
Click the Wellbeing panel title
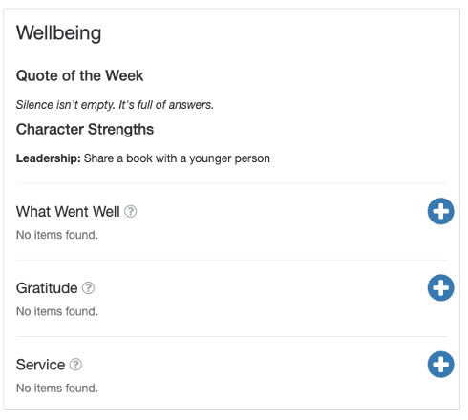[58, 32]
